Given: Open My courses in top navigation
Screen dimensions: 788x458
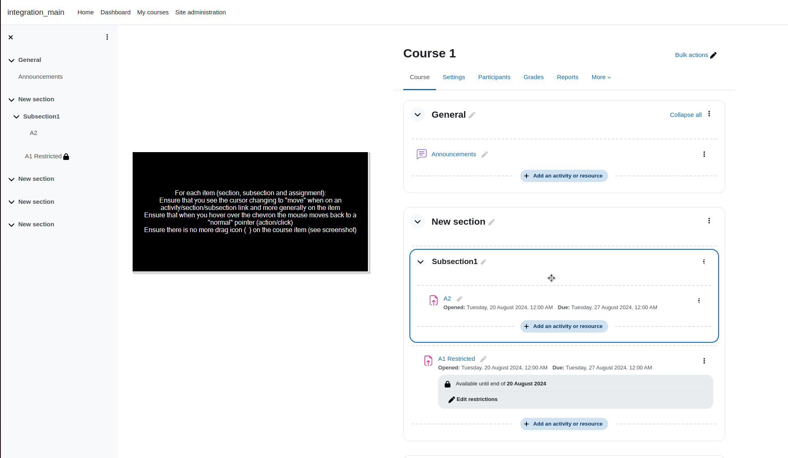Looking at the screenshot, I should click(x=153, y=12).
